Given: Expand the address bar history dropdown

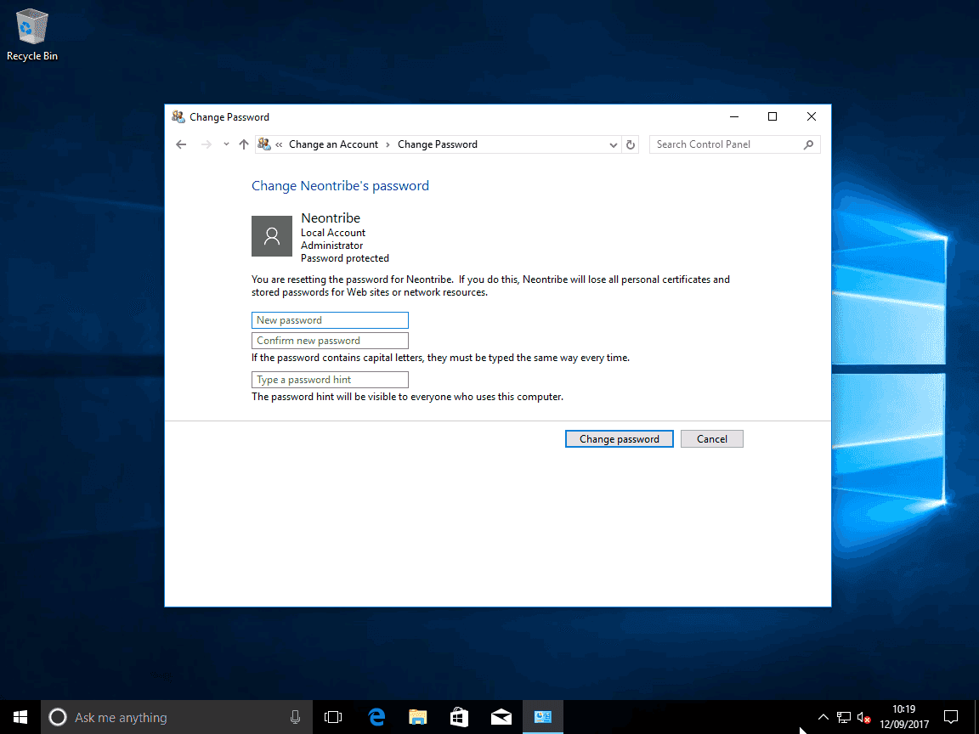Looking at the screenshot, I should [x=614, y=144].
